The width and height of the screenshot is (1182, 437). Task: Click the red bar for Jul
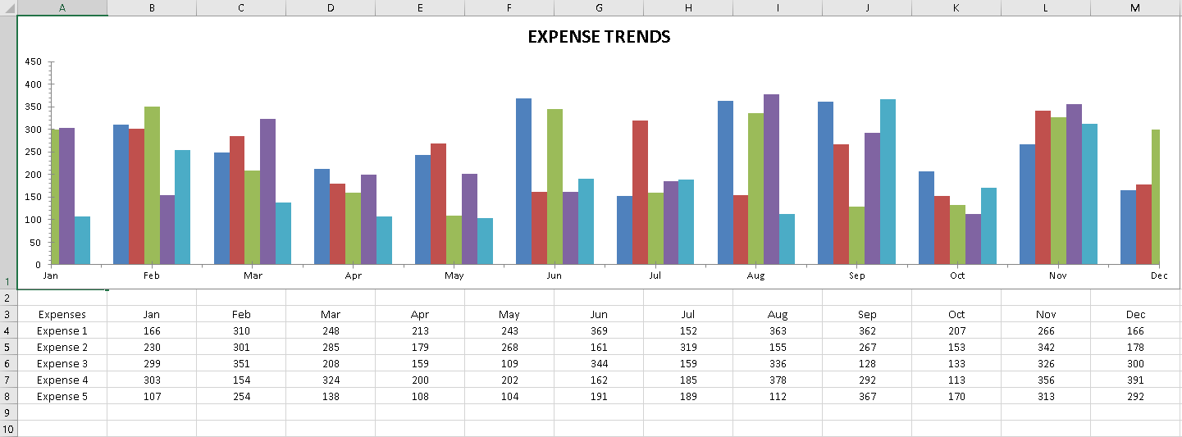coord(640,192)
